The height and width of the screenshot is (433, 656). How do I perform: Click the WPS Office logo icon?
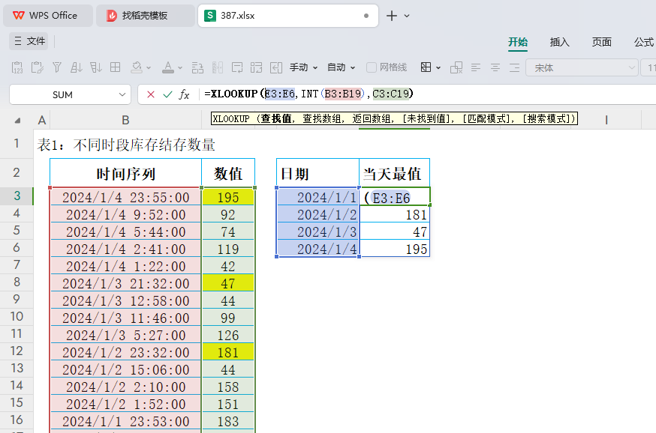(19, 16)
